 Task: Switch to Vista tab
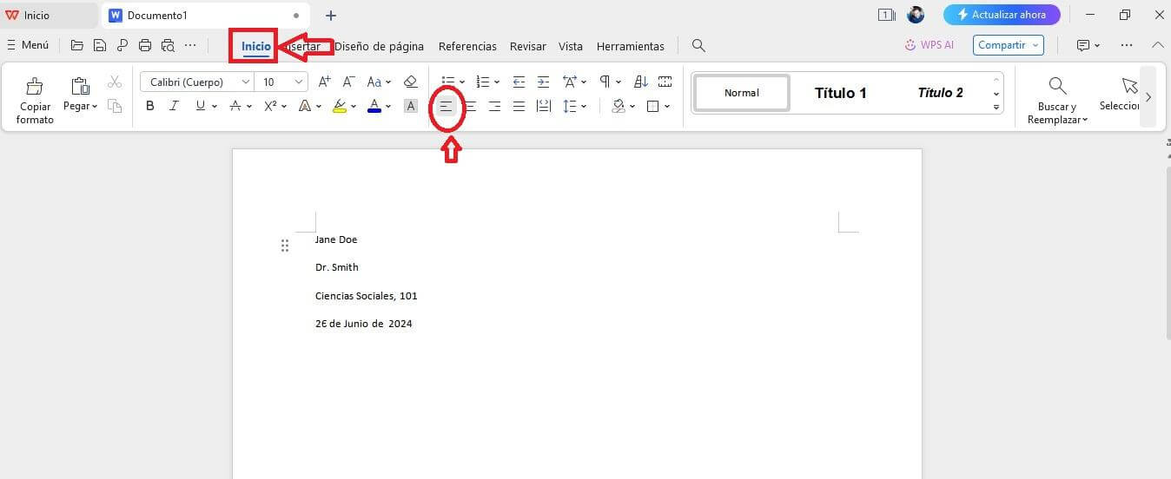(x=571, y=46)
